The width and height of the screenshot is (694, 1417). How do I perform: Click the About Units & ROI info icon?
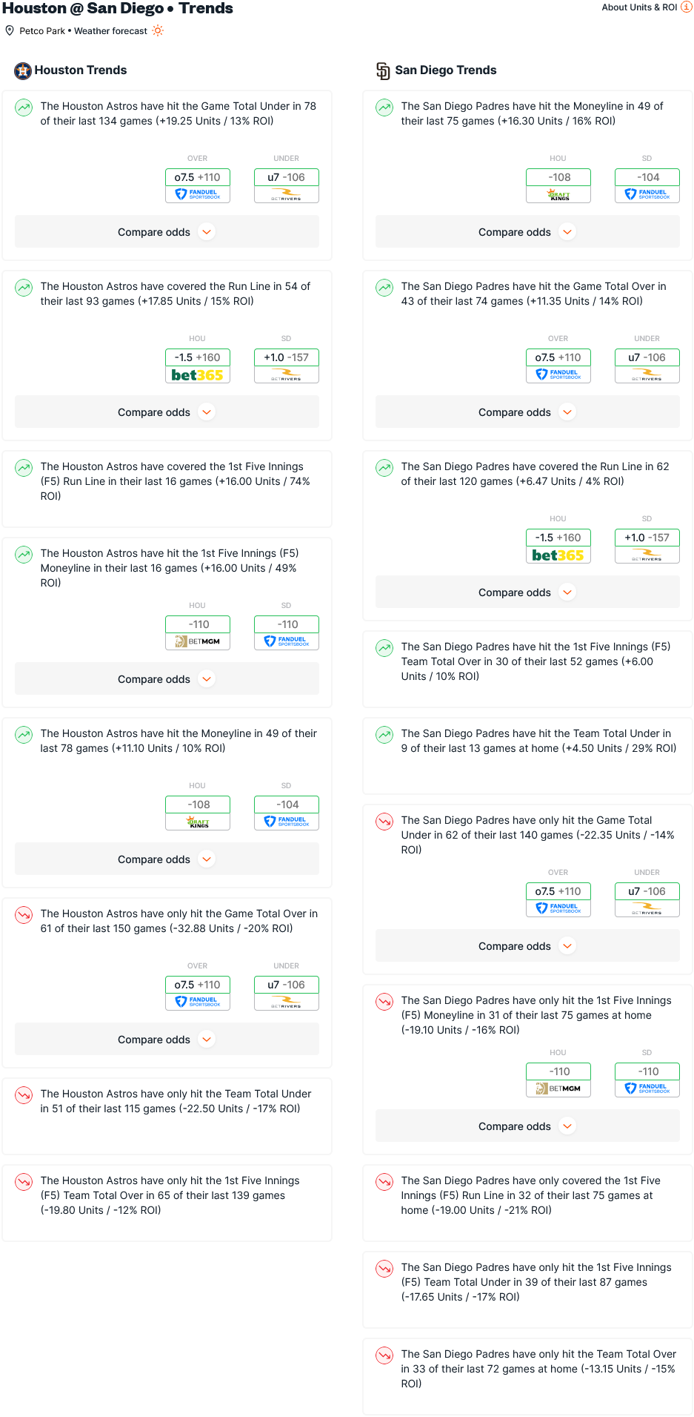pos(687,7)
